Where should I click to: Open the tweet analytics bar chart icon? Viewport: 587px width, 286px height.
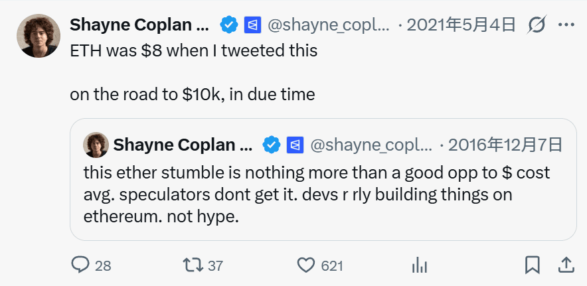[419, 265]
